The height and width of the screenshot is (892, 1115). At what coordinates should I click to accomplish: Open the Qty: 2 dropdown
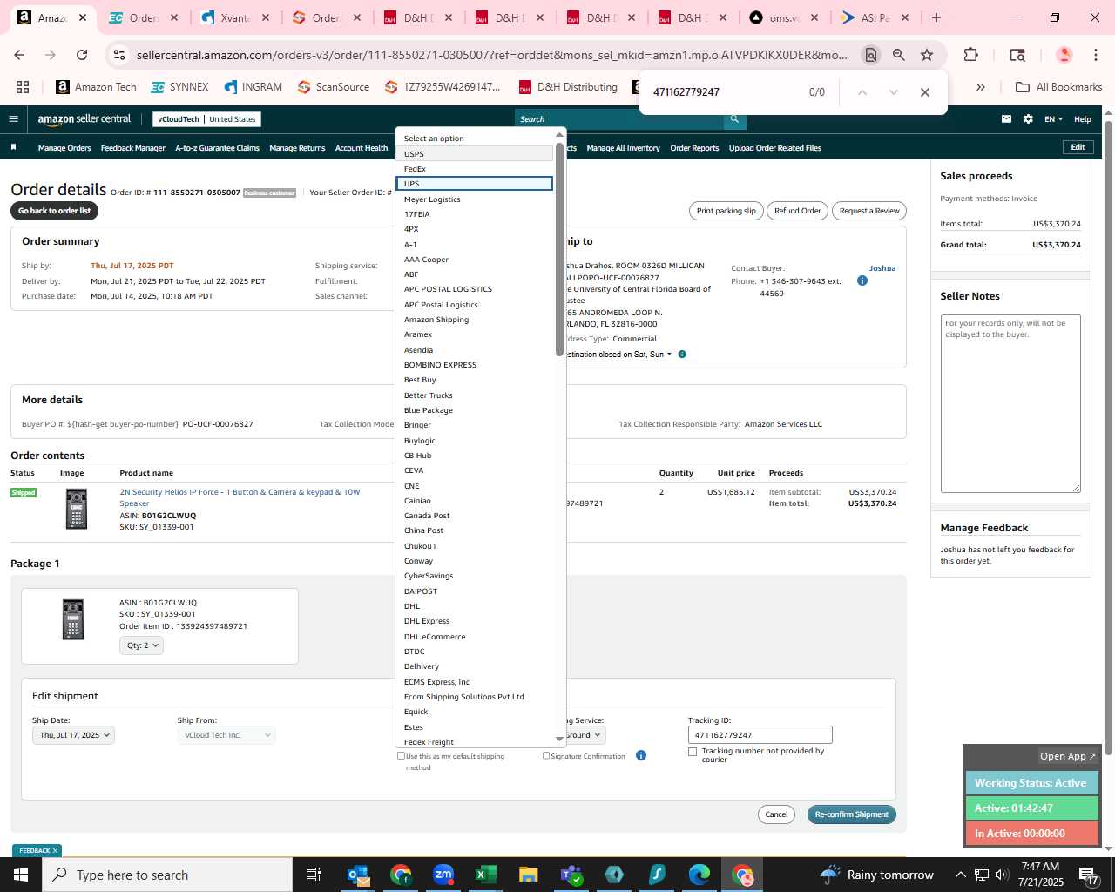[x=141, y=645]
